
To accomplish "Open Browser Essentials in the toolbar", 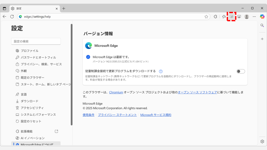I will point(215,16).
